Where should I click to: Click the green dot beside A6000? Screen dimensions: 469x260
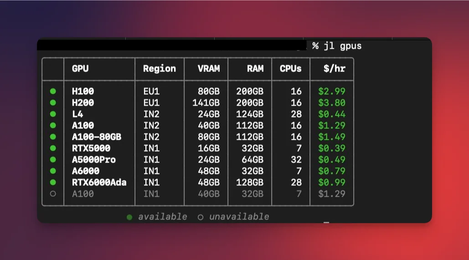click(x=53, y=171)
